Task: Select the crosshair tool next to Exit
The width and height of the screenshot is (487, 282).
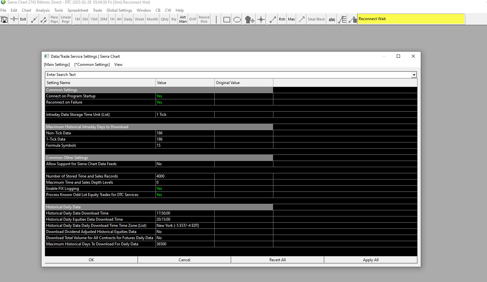Action: coord(14,19)
